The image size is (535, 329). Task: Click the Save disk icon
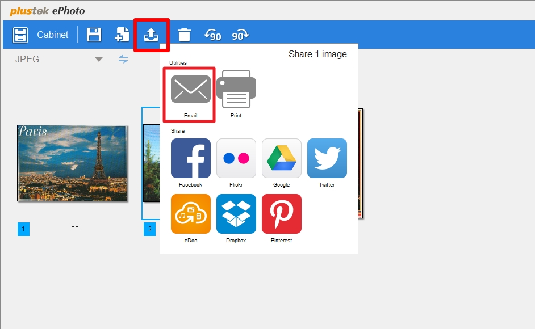(x=94, y=35)
